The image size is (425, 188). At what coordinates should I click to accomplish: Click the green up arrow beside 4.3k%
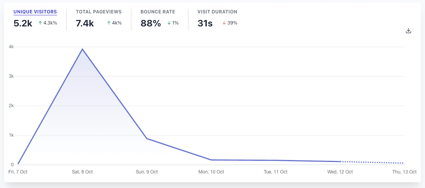[40, 23]
